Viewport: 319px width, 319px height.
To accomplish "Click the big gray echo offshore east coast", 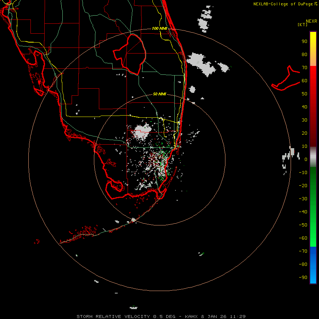I will (x=201, y=65).
